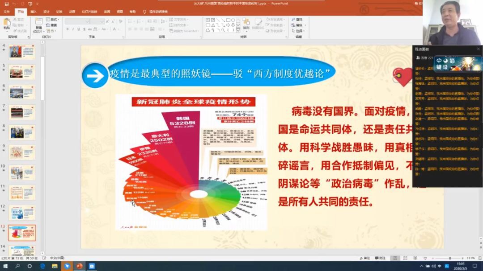Image resolution: width=483 pixels, height=271 pixels.
Task: Open PowerPoint from the Windows taskbar
Action: pyautogui.click(x=79, y=266)
